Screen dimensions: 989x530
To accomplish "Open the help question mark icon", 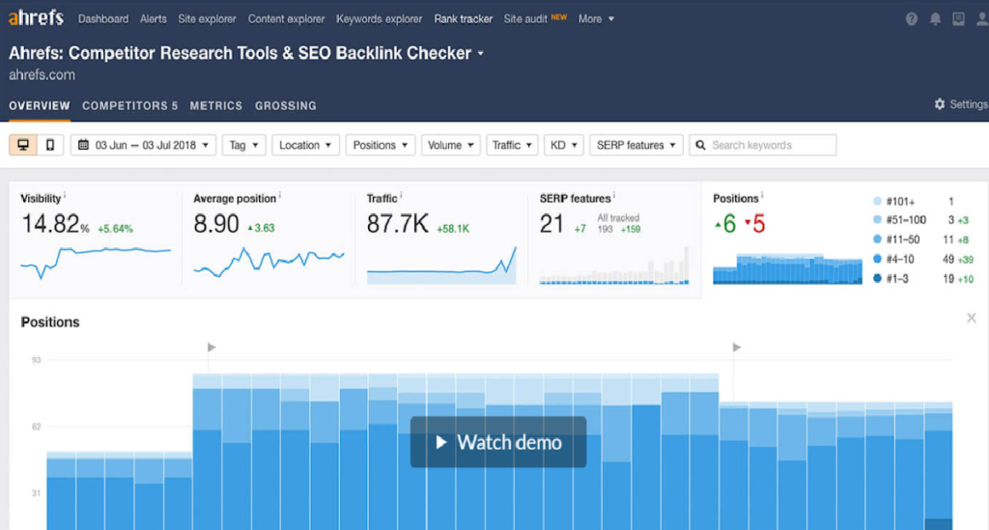I will 912,19.
